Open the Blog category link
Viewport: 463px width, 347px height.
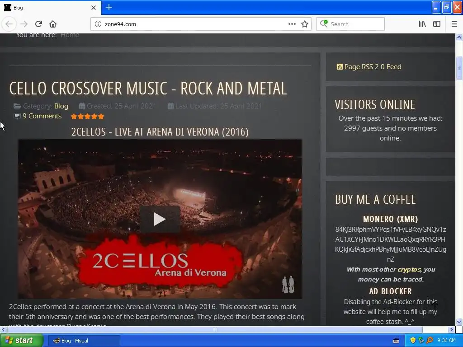click(x=61, y=106)
